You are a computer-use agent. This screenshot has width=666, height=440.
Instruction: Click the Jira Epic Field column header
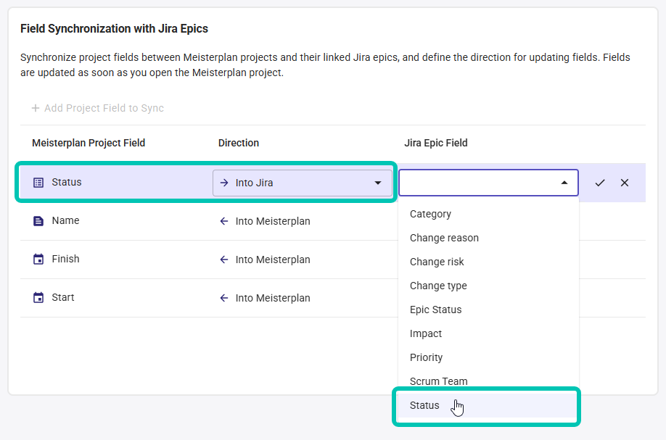coord(436,143)
